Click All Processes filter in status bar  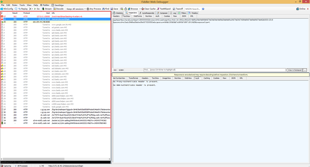[21, 166]
